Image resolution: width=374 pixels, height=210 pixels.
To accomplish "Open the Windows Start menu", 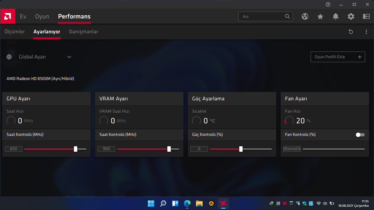I will click(x=151, y=203).
